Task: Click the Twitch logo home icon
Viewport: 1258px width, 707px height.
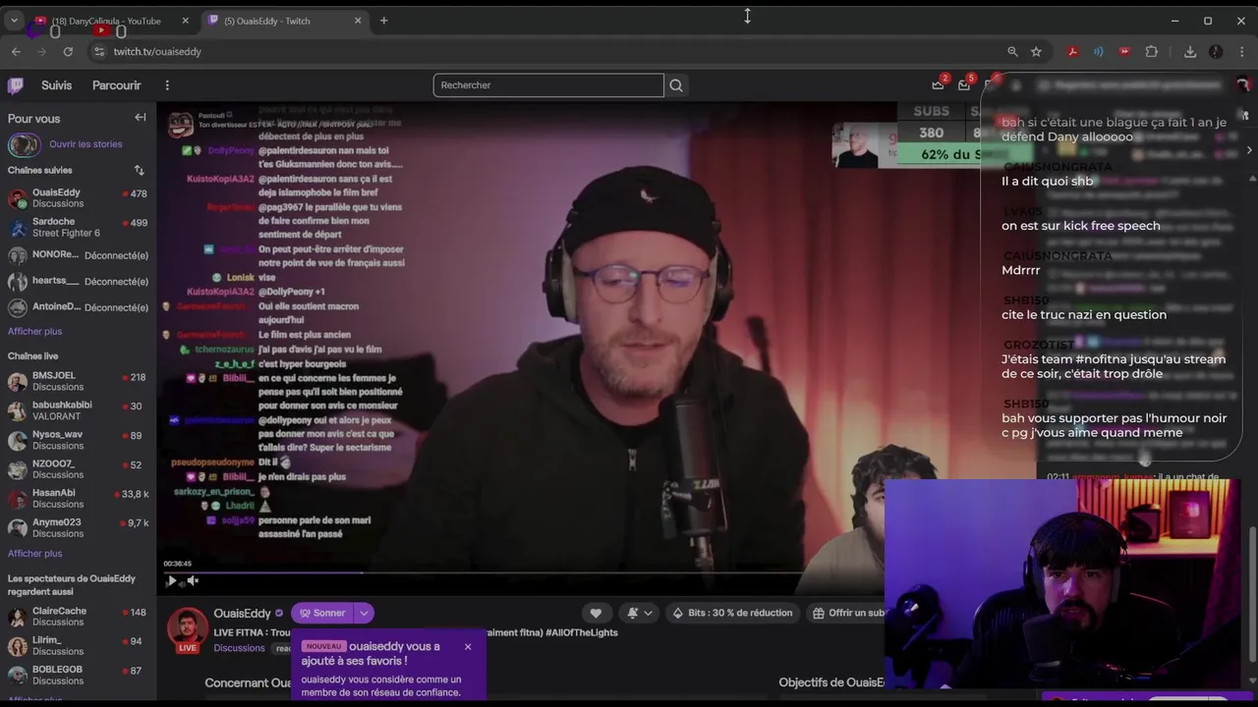Action: coord(16,85)
